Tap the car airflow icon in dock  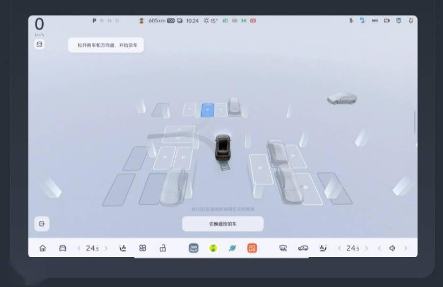[303, 248]
